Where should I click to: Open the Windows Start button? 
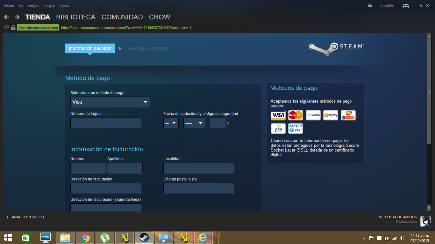(x=8, y=237)
